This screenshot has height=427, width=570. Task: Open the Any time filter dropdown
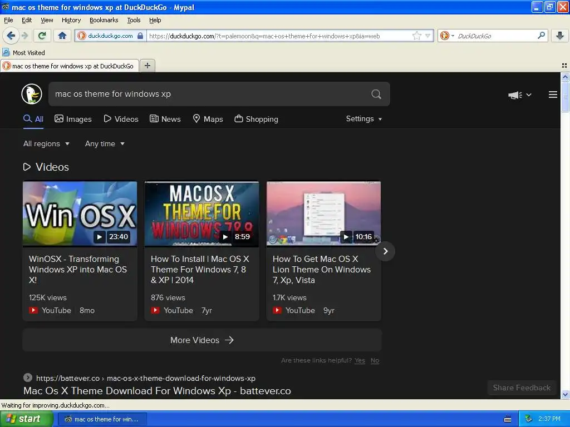click(x=105, y=144)
